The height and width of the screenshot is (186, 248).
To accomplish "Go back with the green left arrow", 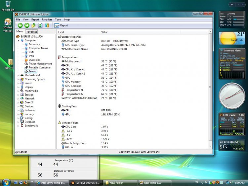I will point(20,25).
